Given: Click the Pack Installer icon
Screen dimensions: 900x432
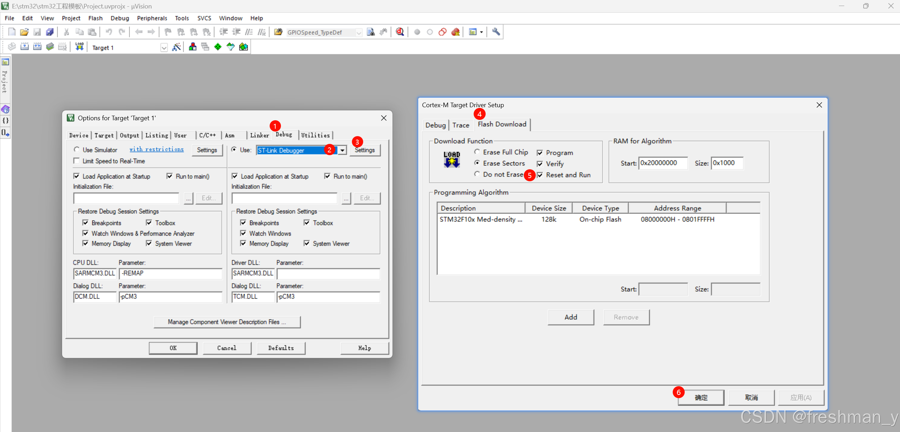Looking at the screenshot, I should 244,47.
